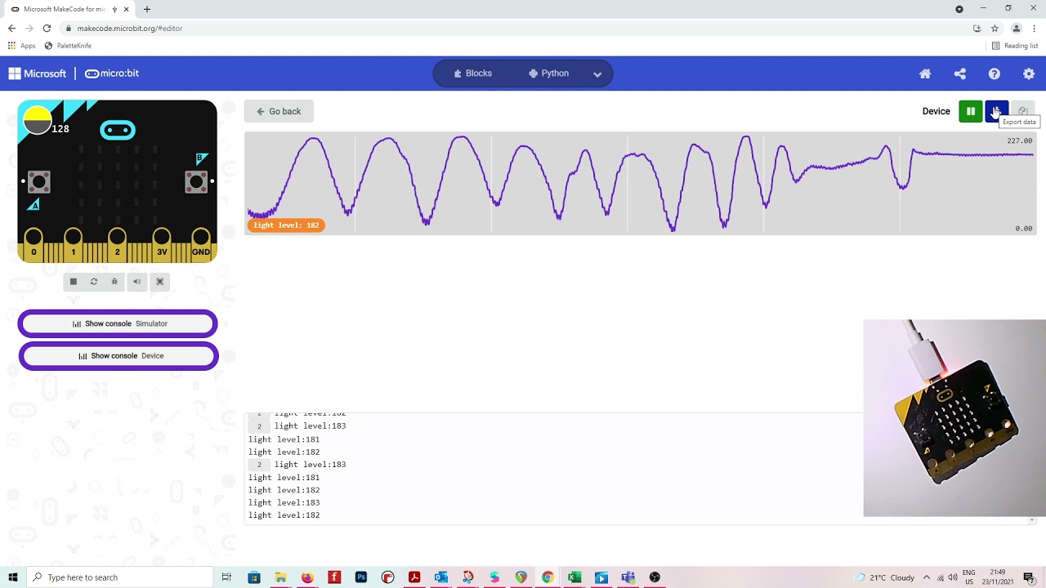Show console for Simulator

coord(118,324)
